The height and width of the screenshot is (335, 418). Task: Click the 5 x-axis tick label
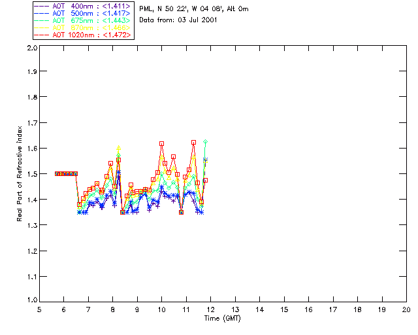(39, 309)
